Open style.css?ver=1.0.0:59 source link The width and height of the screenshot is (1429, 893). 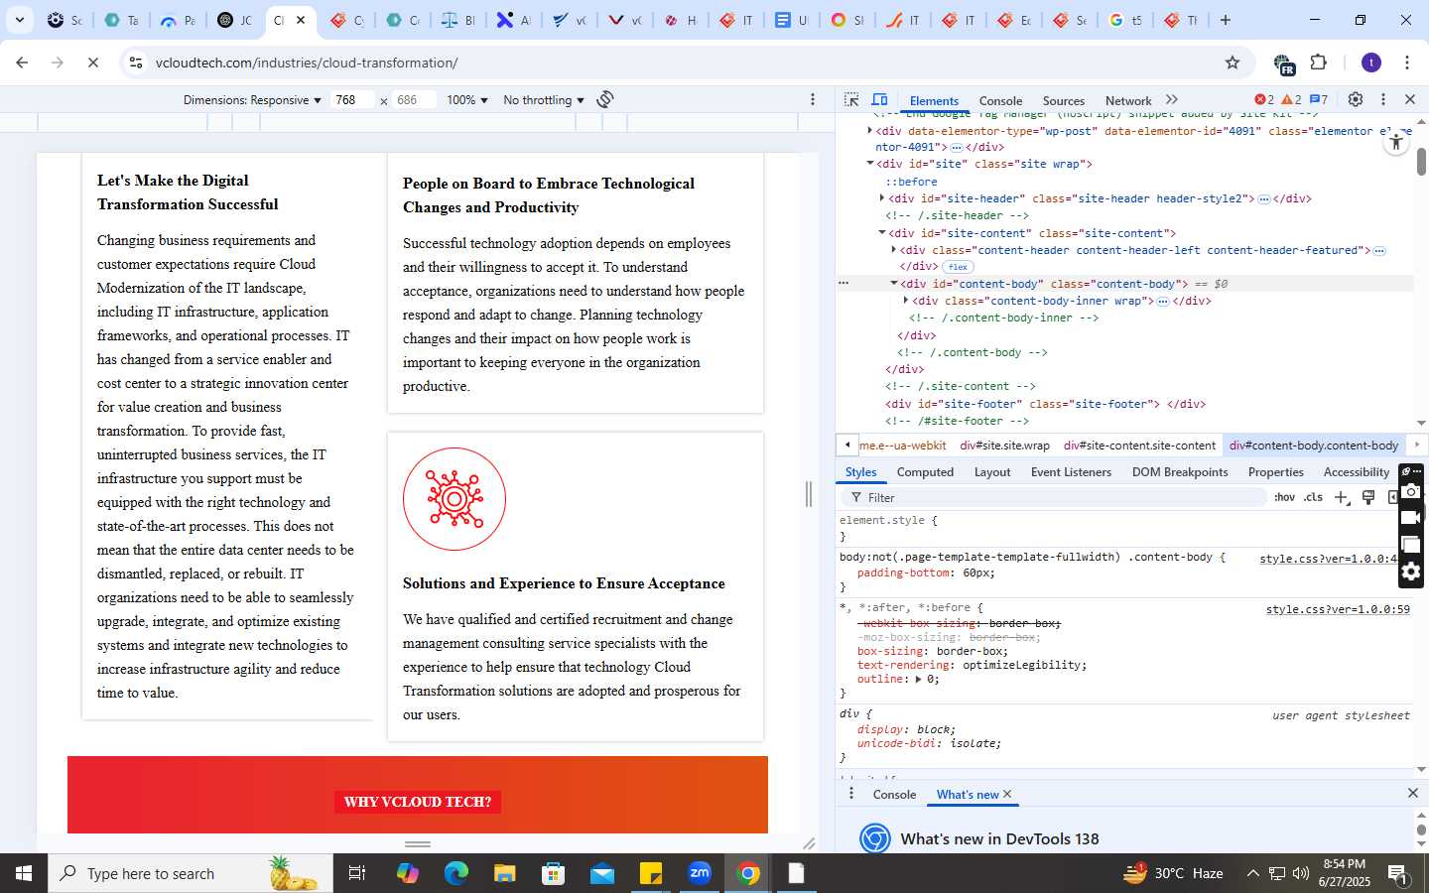click(1338, 609)
